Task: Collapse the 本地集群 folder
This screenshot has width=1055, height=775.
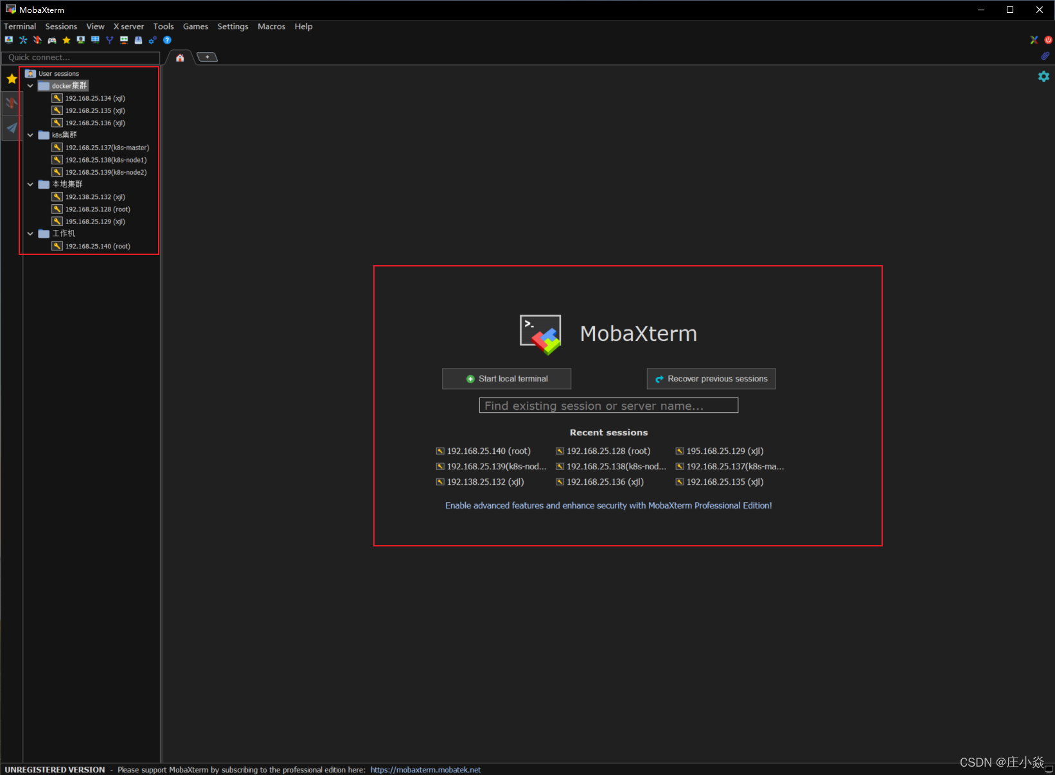Action: click(x=30, y=184)
